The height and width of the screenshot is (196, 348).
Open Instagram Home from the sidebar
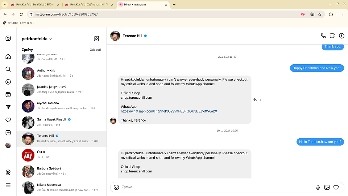click(8, 57)
